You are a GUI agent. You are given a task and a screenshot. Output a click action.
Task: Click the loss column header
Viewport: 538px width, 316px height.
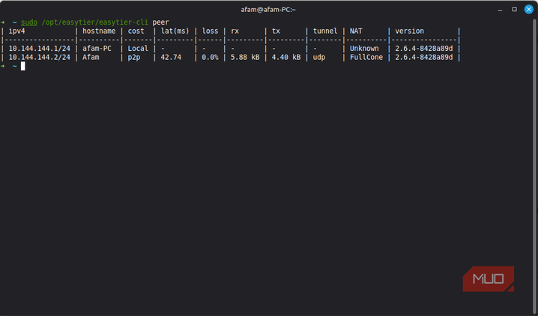pos(210,31)
